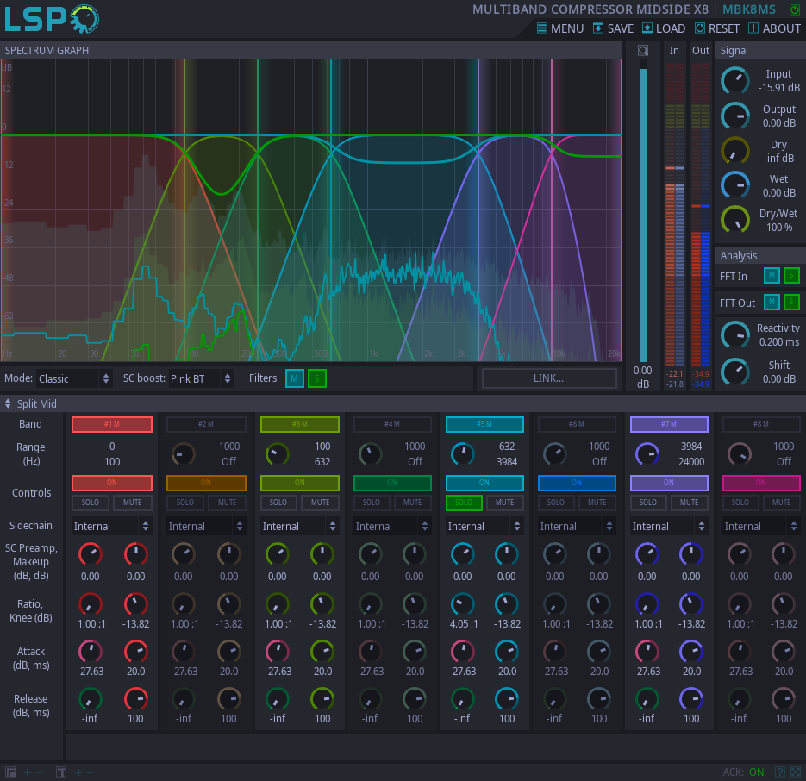806x781 pixels.
Task: Toggle Filters S button
Action: coord(317,379)
